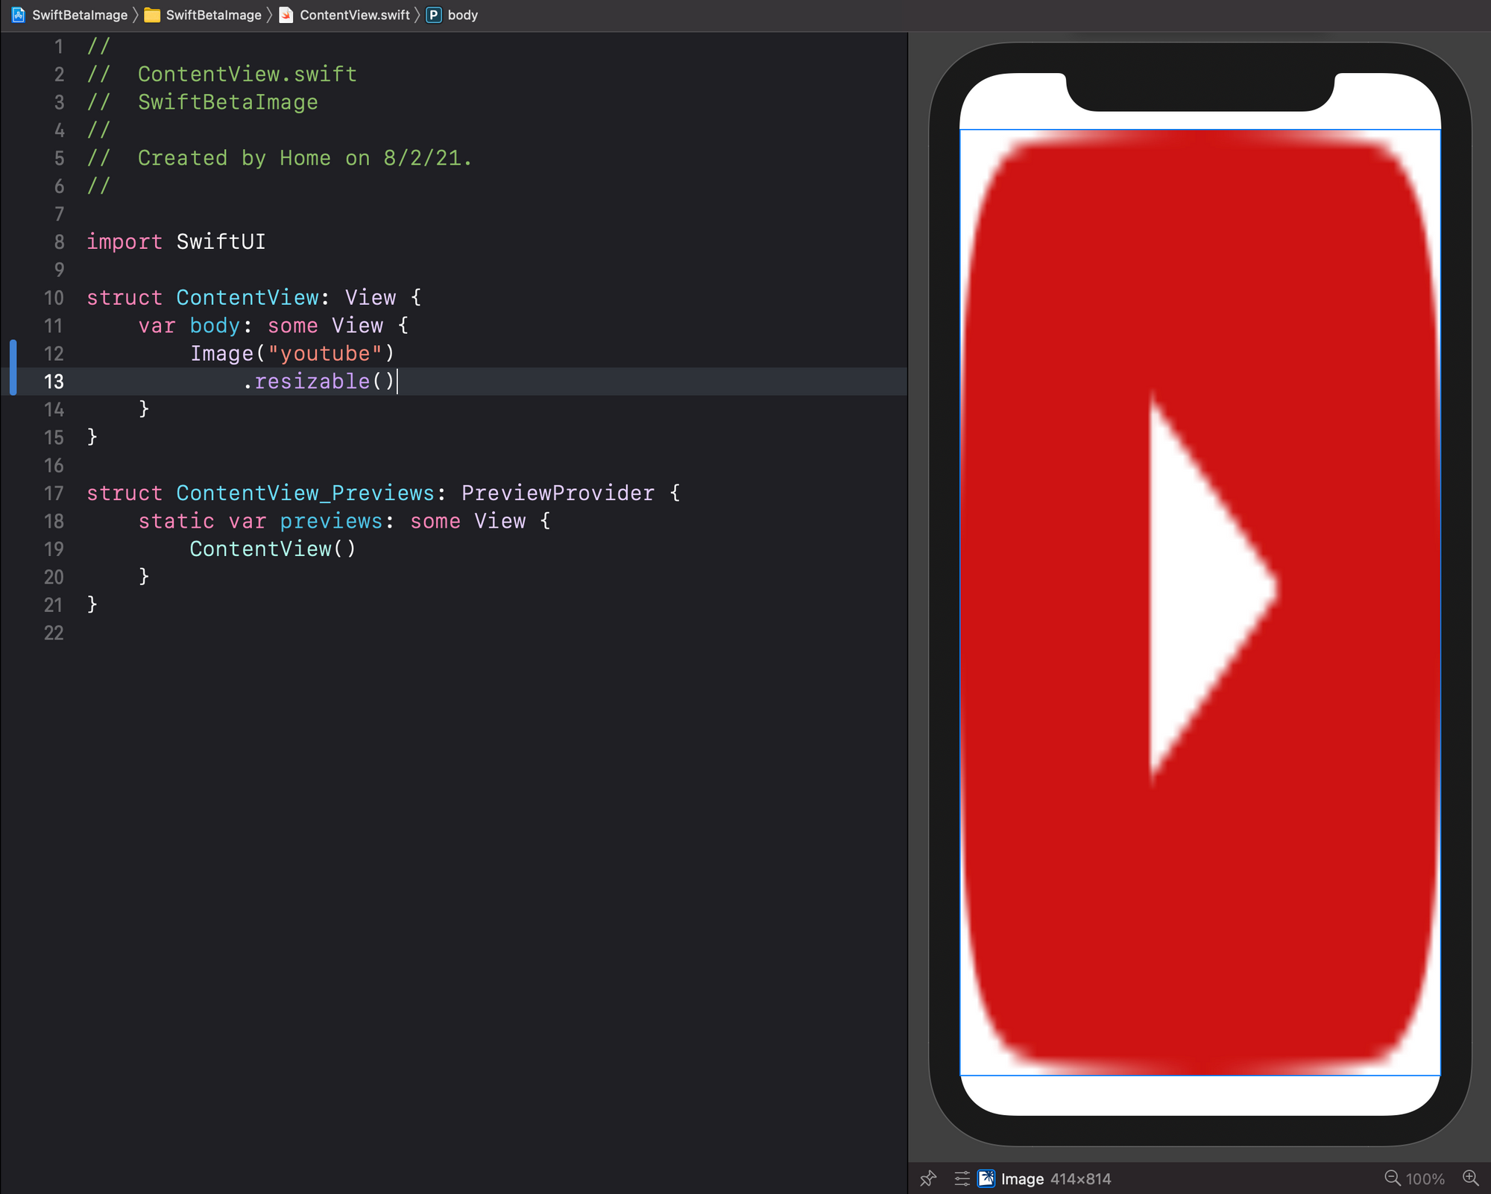
Task: Zoom in the preview canvas
Action: [x=1470, y=1178]
